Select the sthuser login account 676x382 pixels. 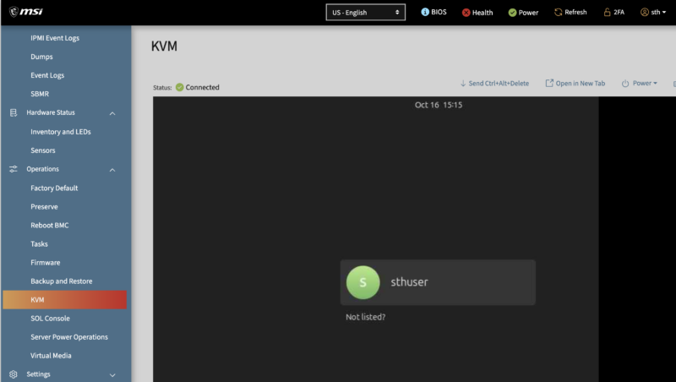pos(438,282)
